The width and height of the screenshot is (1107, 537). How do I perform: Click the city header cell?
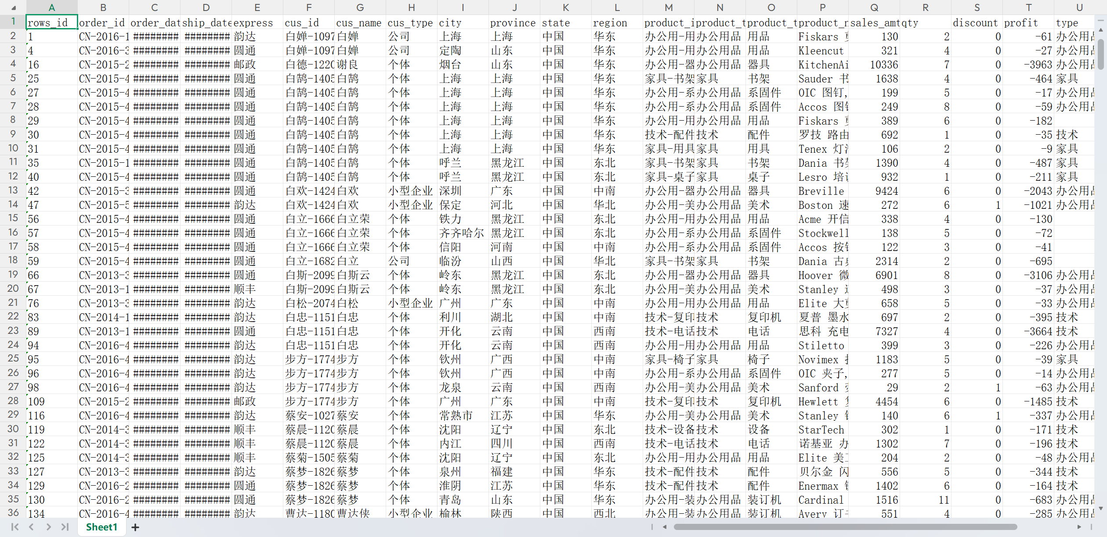click(x=463, y=22)
